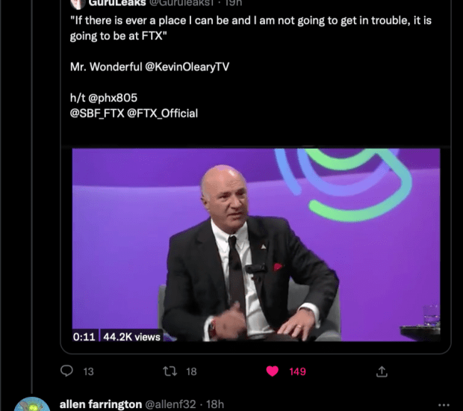
Task: Open allen farrington's display name
Action: pos(101,404)
